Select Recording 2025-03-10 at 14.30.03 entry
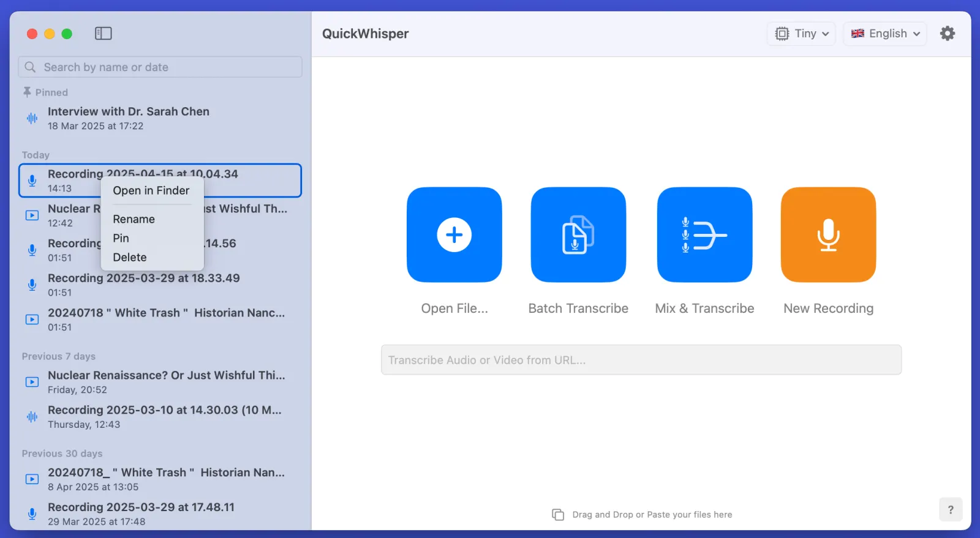This screenshot has width=980, height=538. [x=160, y=417]
